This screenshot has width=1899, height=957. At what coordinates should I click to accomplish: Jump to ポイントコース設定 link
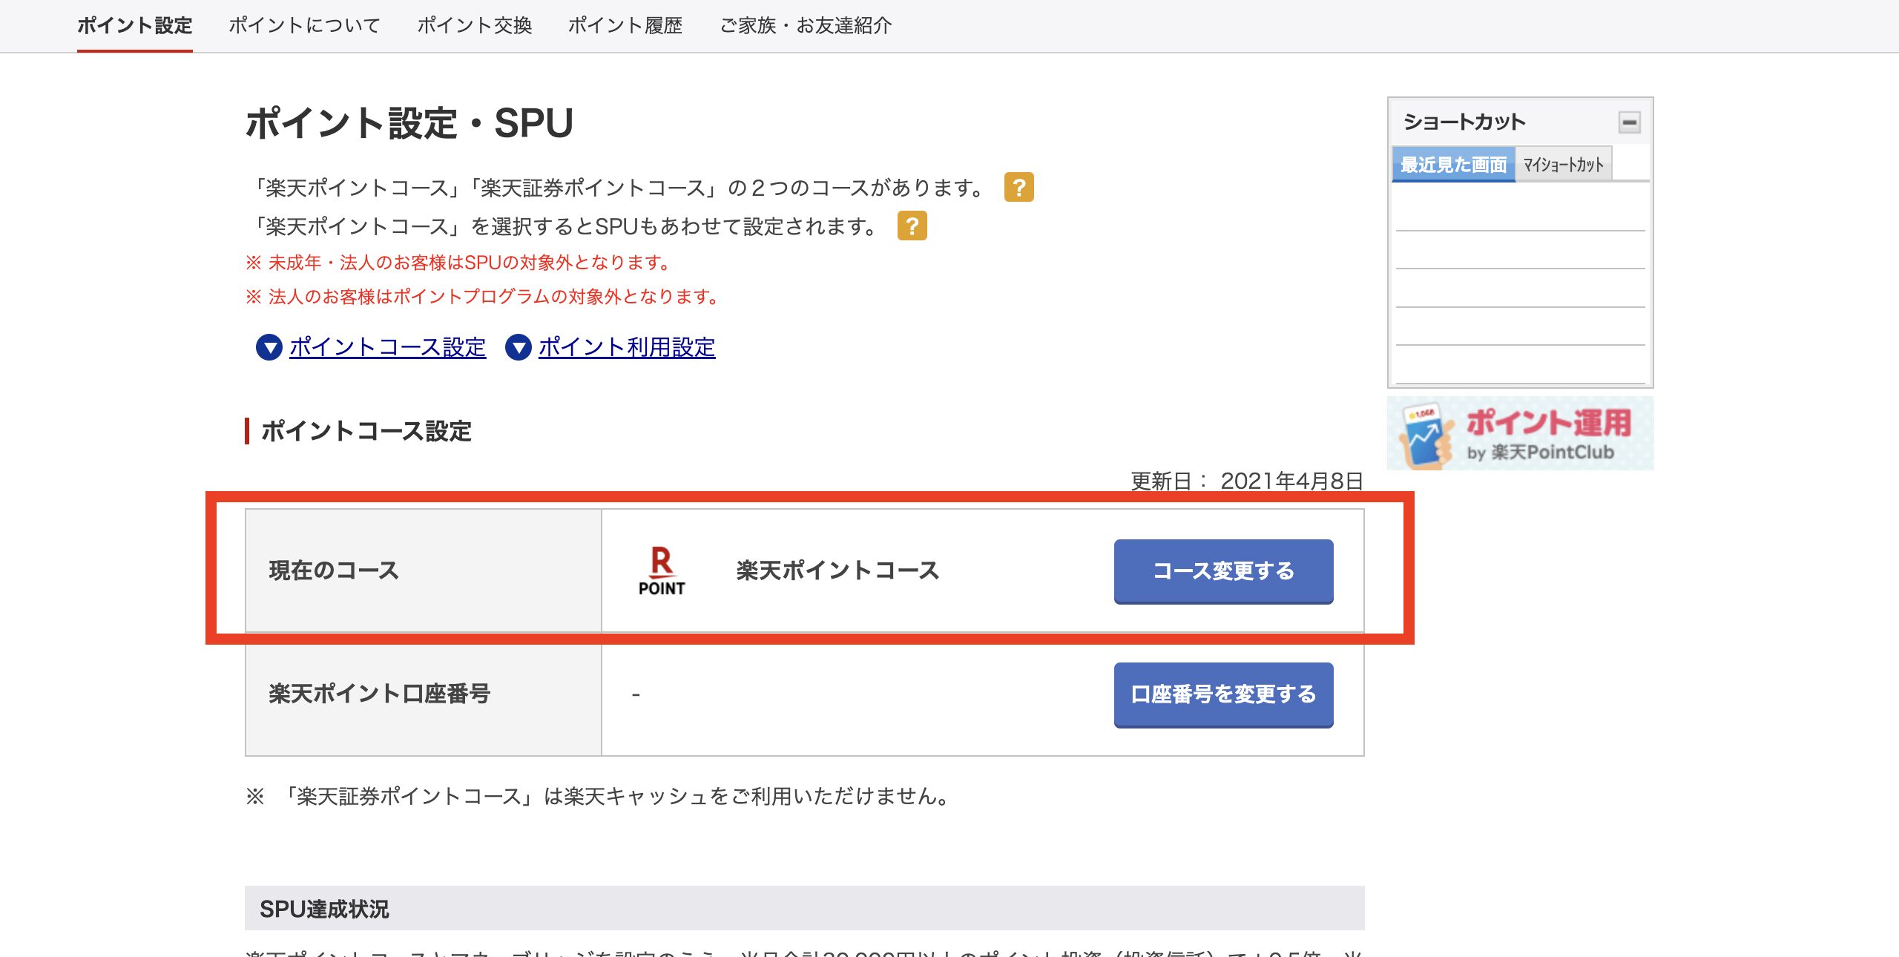coord(387,347)
